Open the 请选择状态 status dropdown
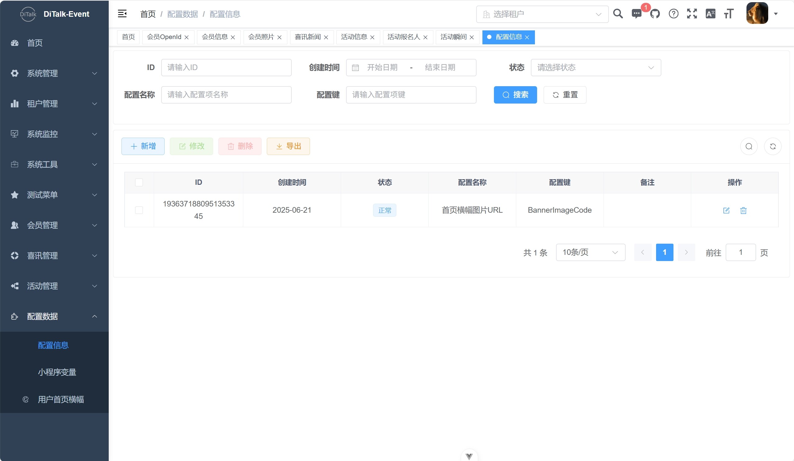The width and height of the screenshot is (794, 461). [x=595, y=68]
